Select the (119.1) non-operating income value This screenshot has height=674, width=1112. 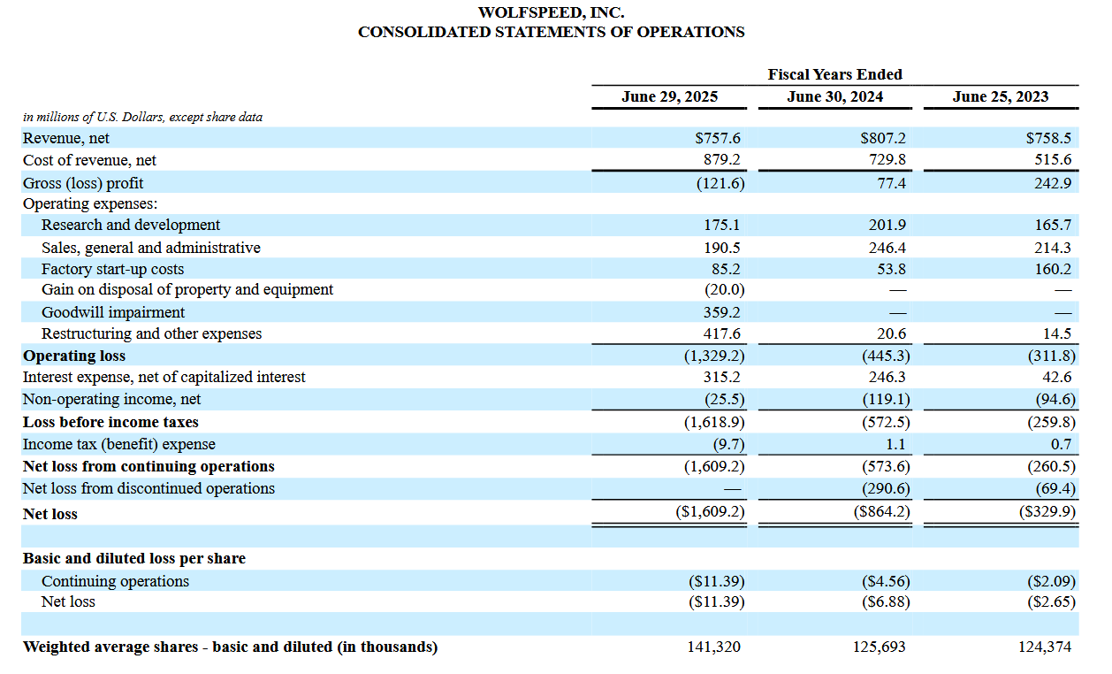point(886,400)
